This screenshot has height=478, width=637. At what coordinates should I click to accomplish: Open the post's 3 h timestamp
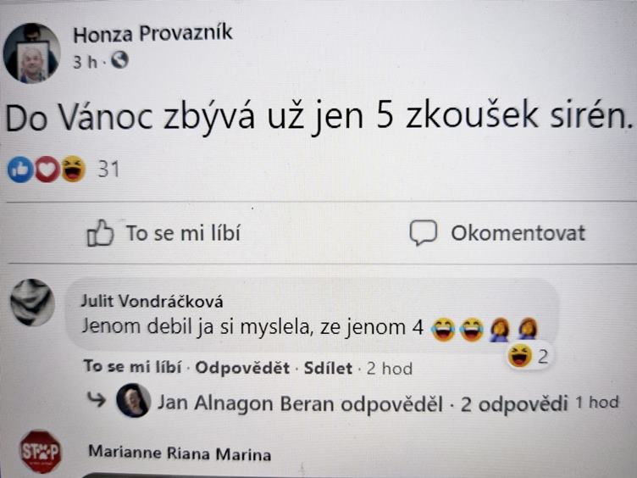pyautogui.click(x=85, y=62)
